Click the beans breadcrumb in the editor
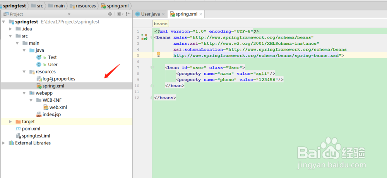The width and height of the screenshot is (387, 178). coord(161,24)
